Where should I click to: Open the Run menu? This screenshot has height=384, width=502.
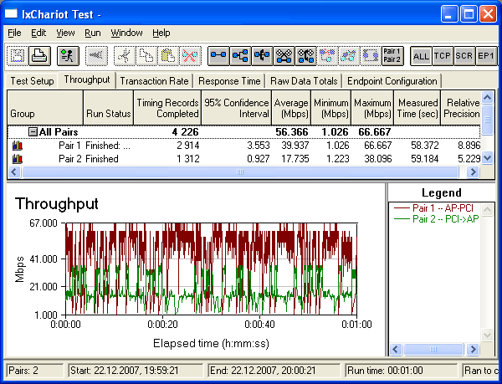pos(93,33)
